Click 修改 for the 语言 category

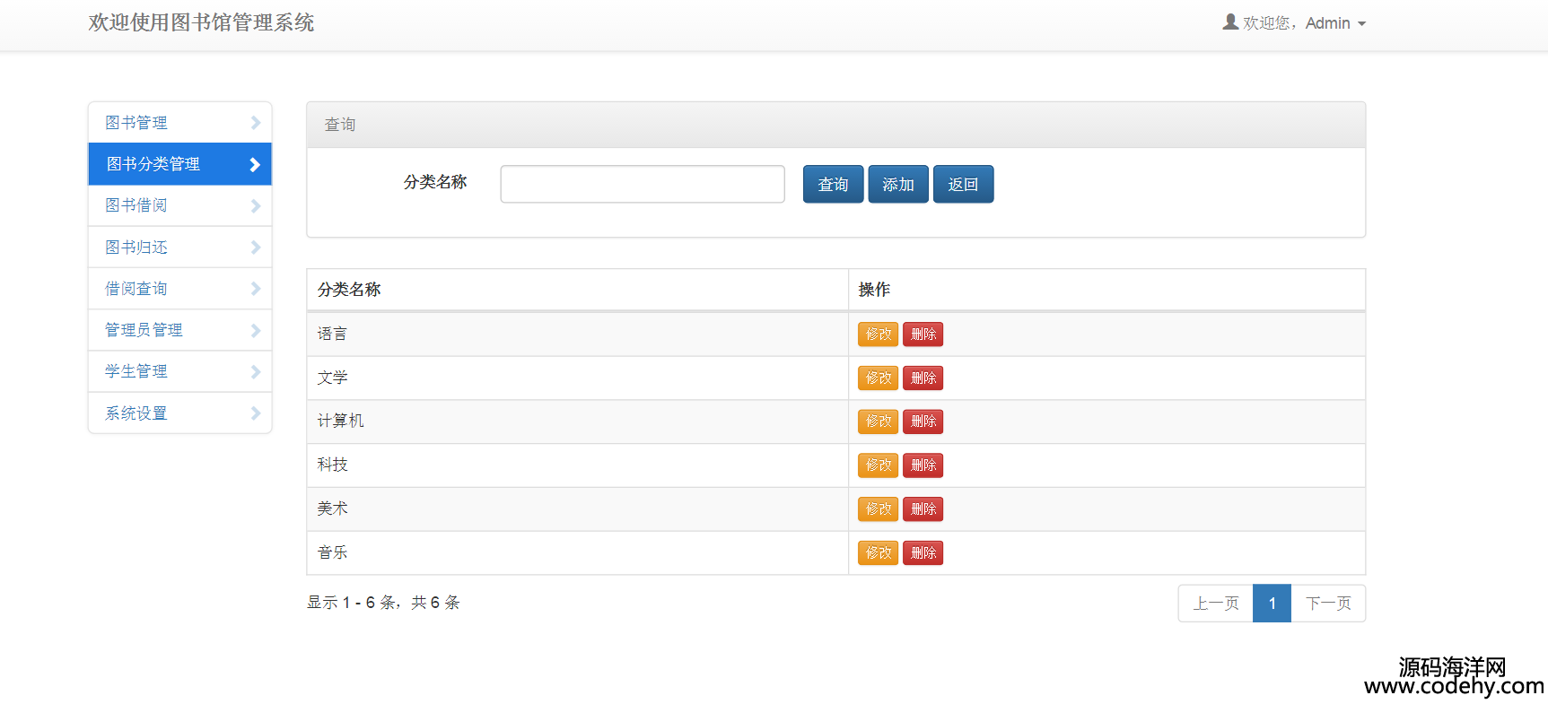(878, 335)
